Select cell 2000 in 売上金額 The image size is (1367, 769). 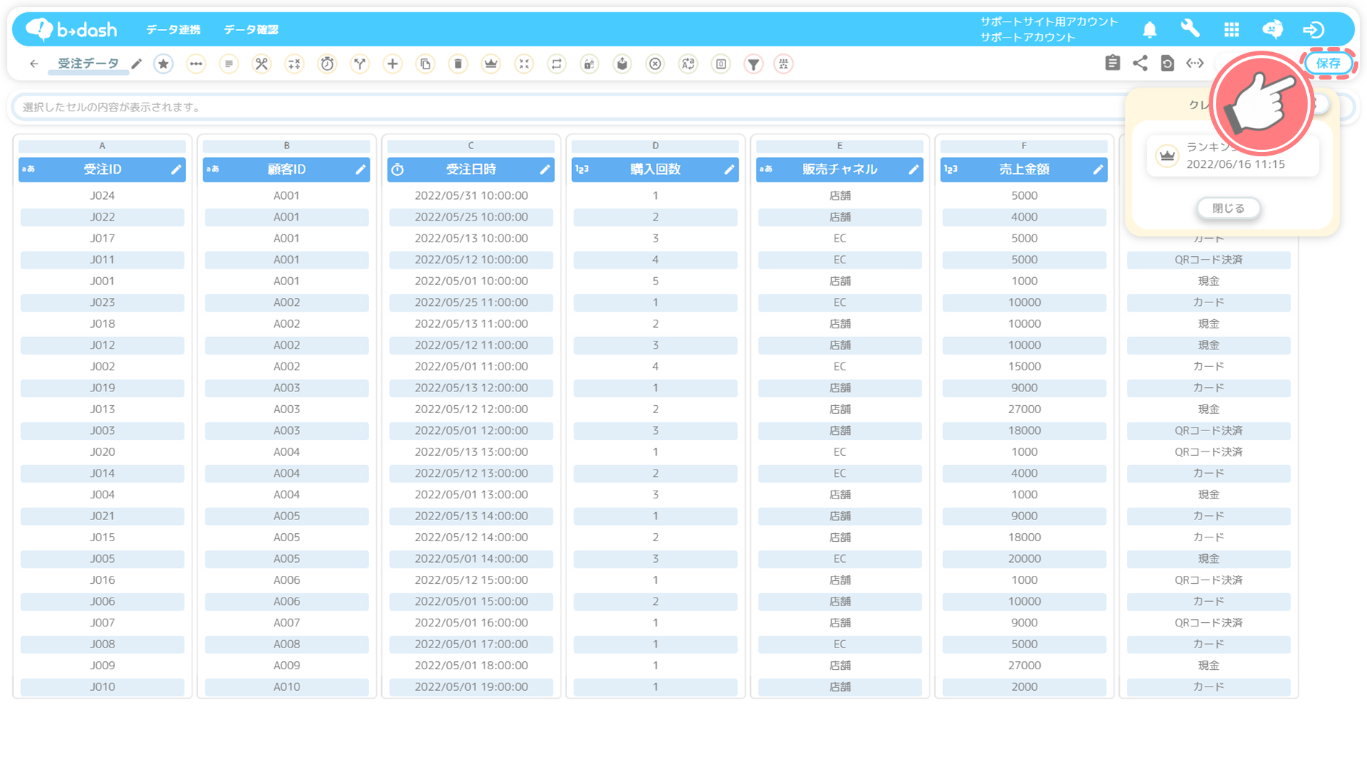pos(1024,687)
